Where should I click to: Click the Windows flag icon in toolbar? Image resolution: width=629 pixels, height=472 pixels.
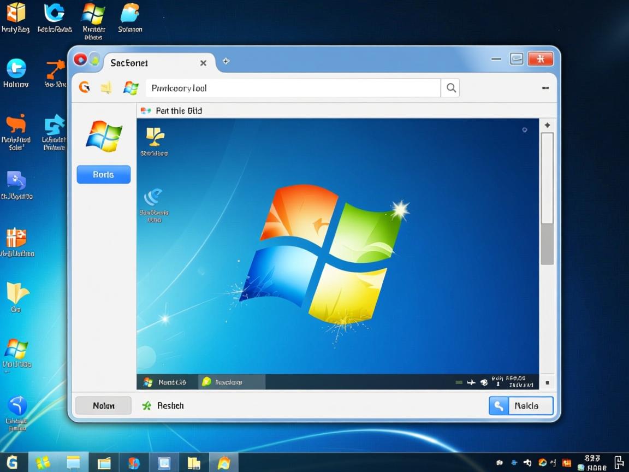[131, 88]
